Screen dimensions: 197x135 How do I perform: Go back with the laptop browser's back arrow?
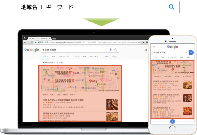(25, 42)
